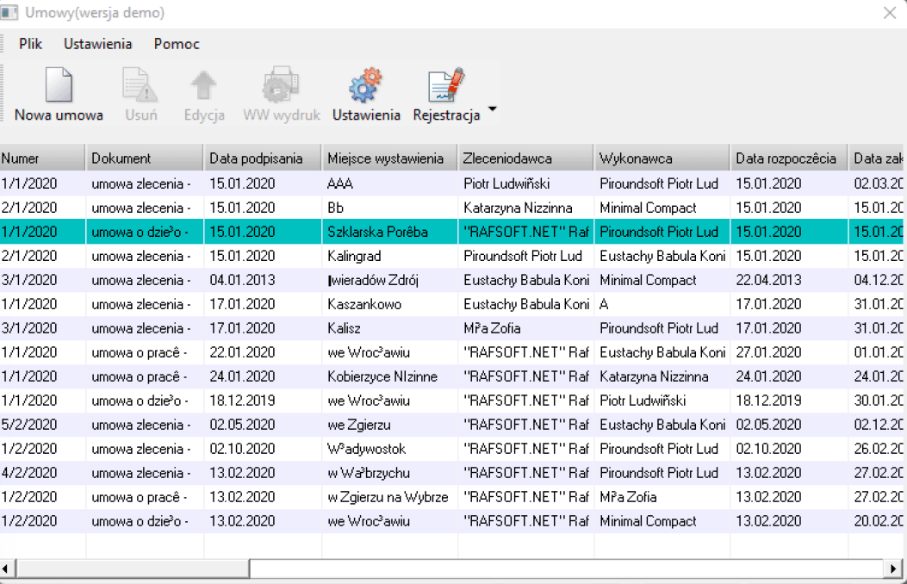907x584 pixels.
Task: Click the horizontal scrollbar right arrow
Action: click(x=896, y=569)
